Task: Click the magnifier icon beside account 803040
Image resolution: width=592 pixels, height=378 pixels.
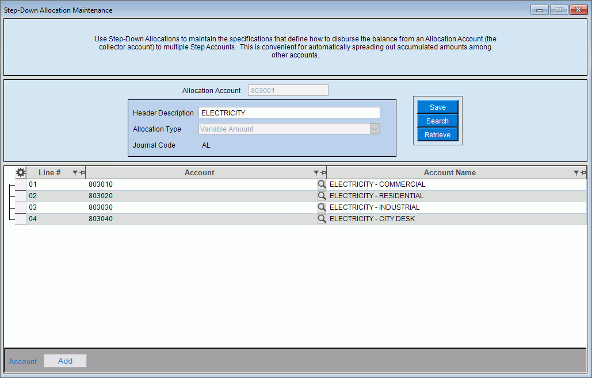Action: click(x=322, y=219)
